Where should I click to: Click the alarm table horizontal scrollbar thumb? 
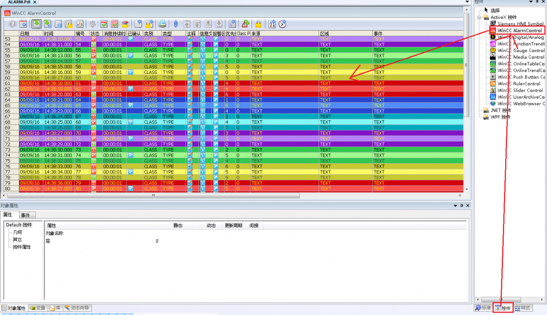pyautogui.click(x=154, y=195)
